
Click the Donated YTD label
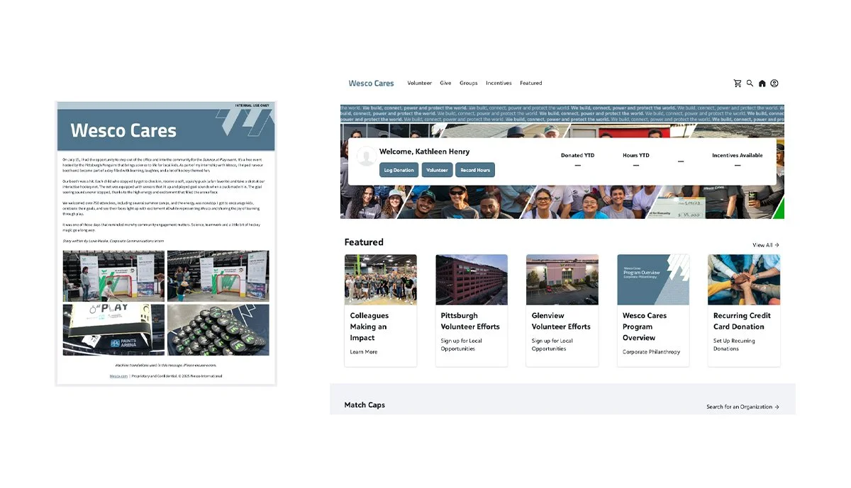click(x=577, y=156)
